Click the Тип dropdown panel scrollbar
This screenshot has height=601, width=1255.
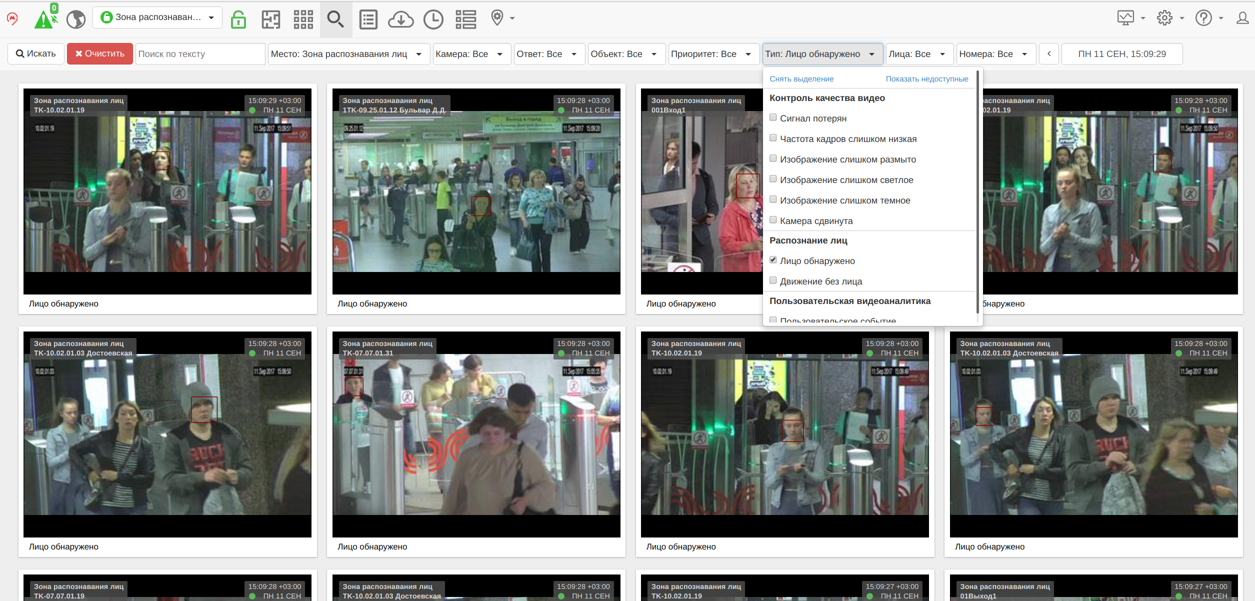tap(977, 192)
